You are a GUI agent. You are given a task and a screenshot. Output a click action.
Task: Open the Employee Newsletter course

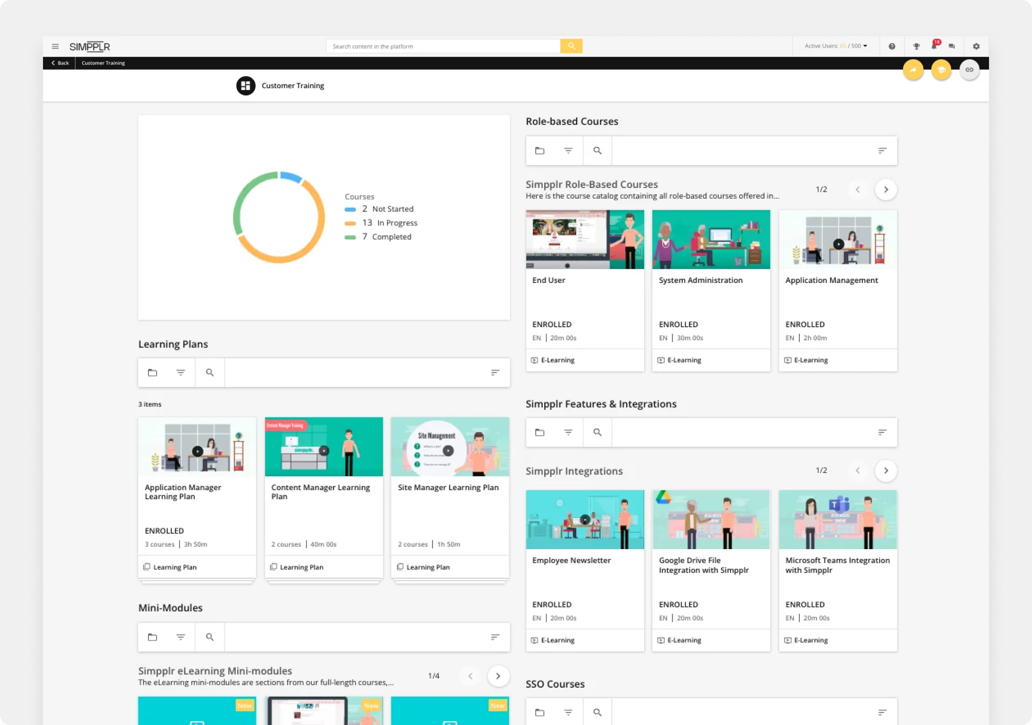(585, 571)
